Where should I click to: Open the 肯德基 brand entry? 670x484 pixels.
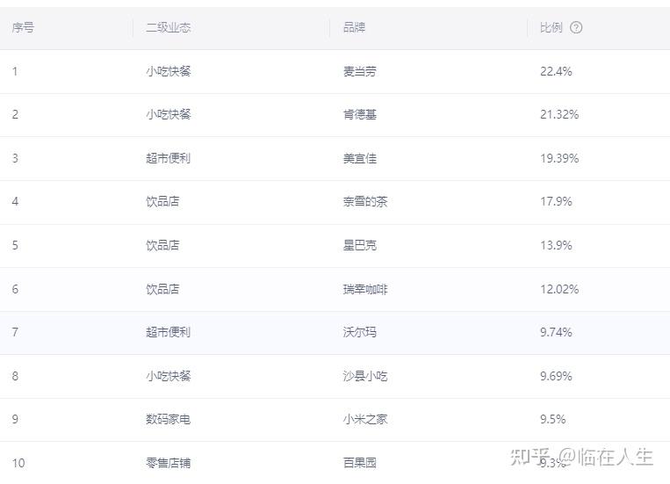click(x=360, y=114)
